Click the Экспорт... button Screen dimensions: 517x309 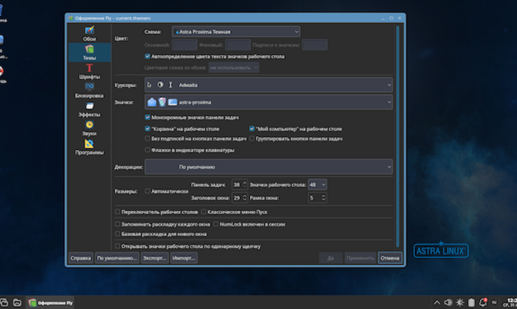[155, 258]
